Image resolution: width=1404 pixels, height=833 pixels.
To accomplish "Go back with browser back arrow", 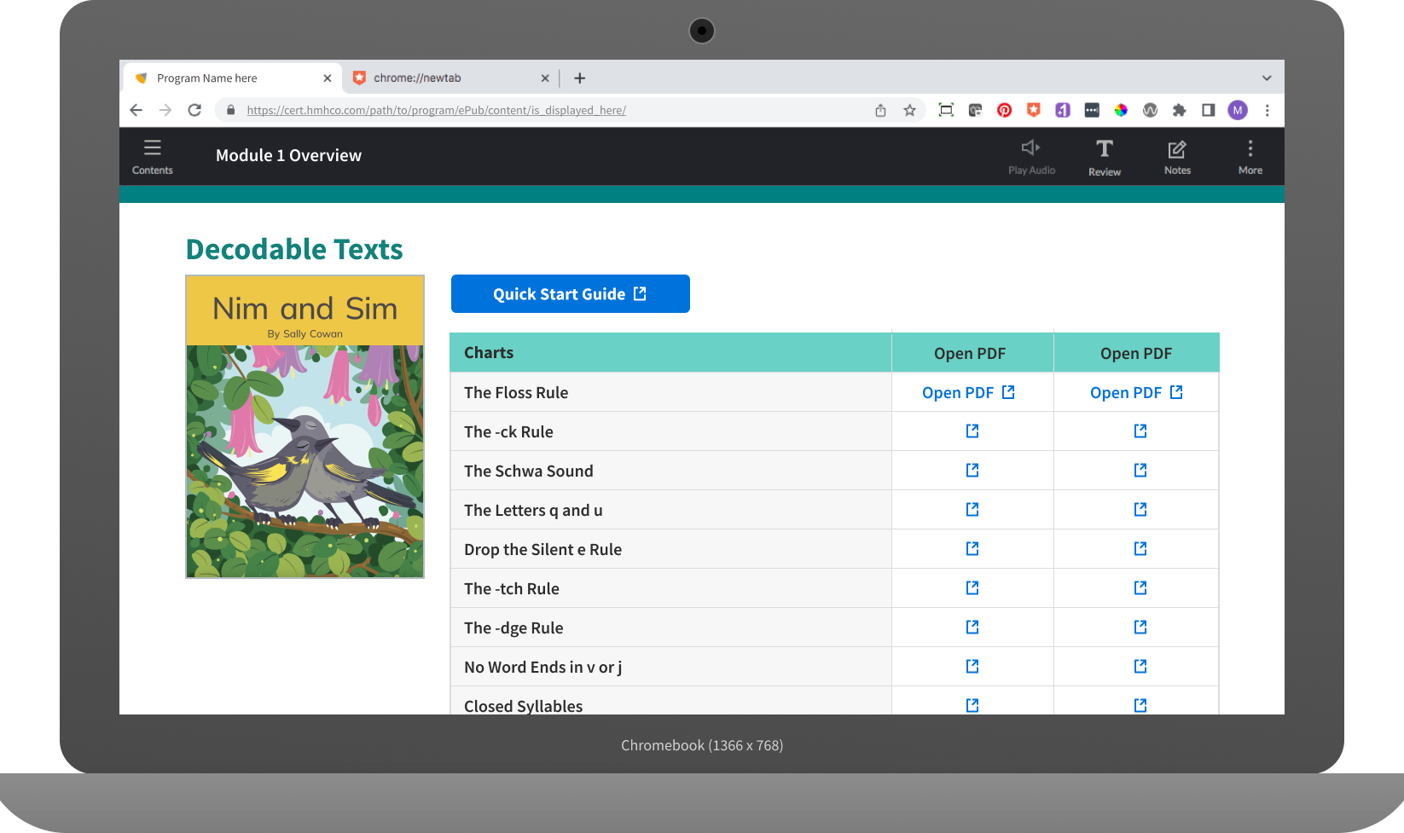I will tap(136, 110).
